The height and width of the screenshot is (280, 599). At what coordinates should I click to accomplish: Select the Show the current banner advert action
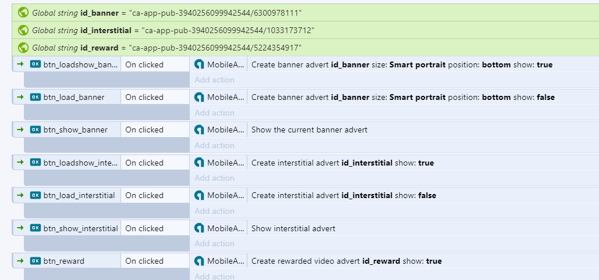tap(310, 130)
